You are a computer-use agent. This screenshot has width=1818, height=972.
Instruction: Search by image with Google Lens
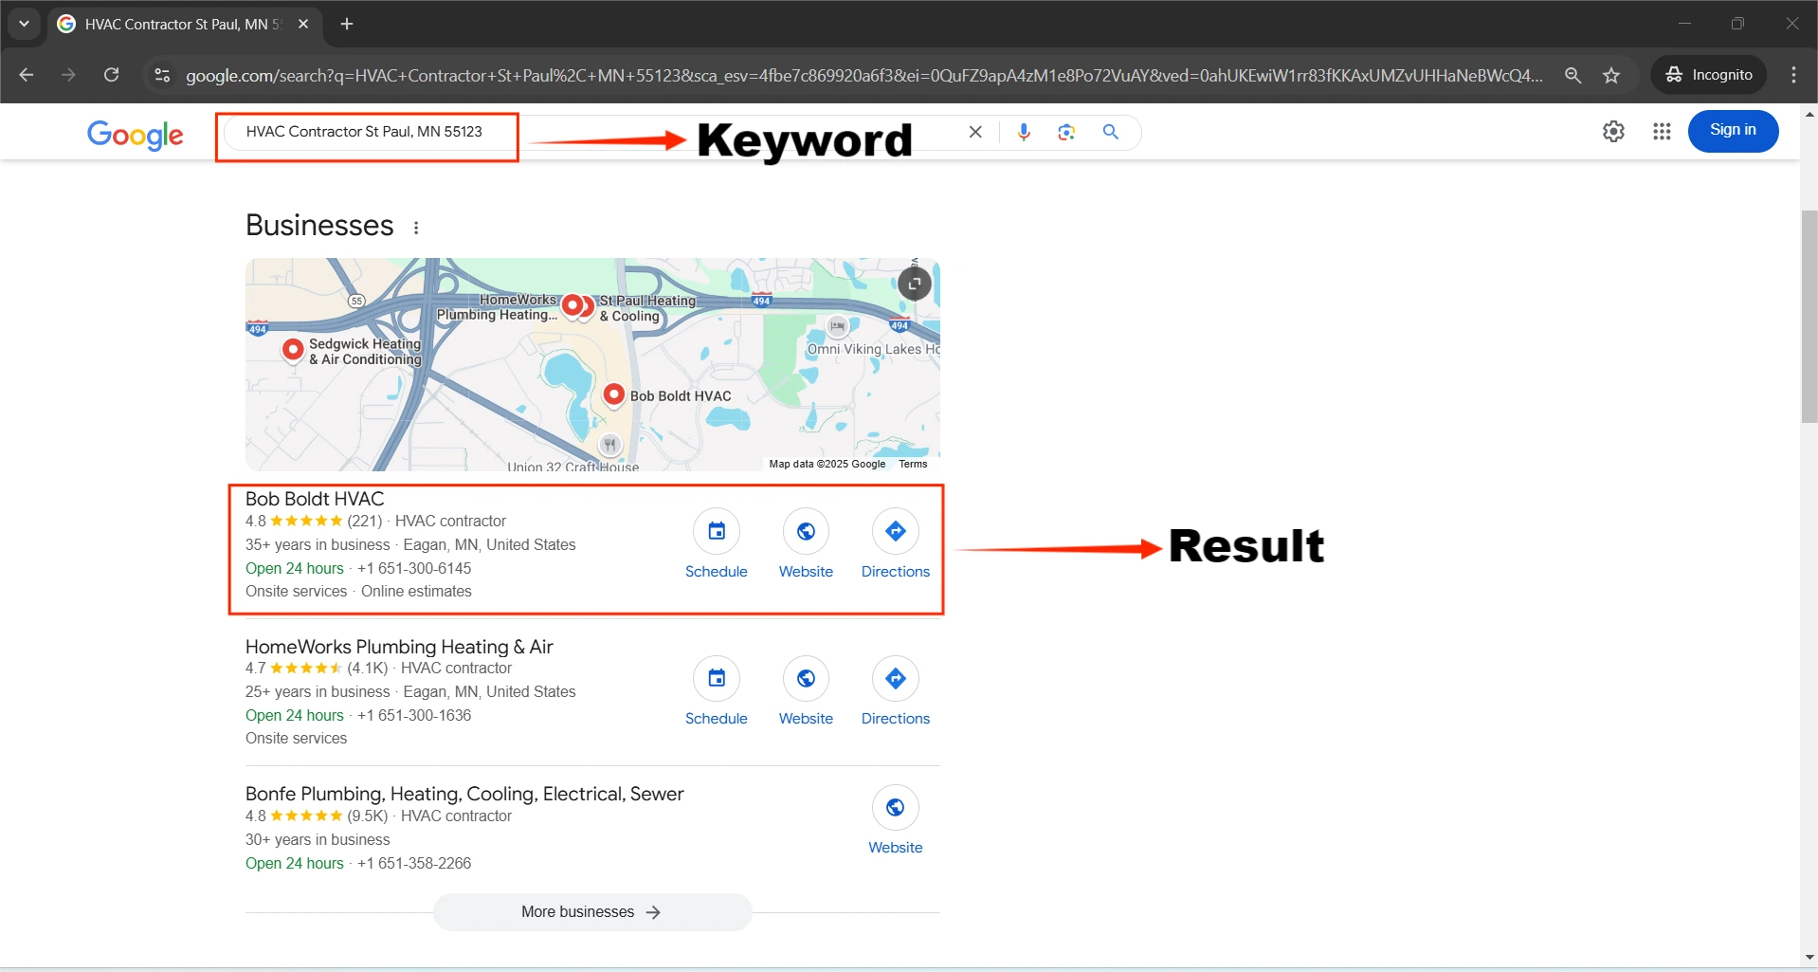click(1066, 132)
